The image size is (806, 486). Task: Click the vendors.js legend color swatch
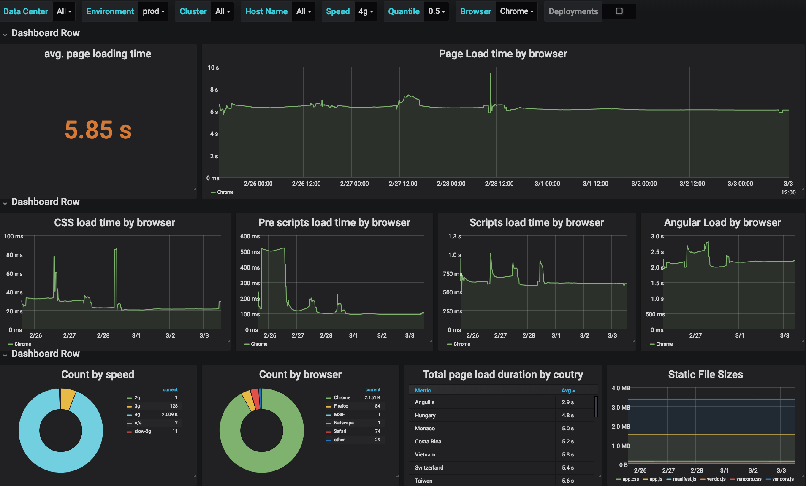[x=768, y=479]
